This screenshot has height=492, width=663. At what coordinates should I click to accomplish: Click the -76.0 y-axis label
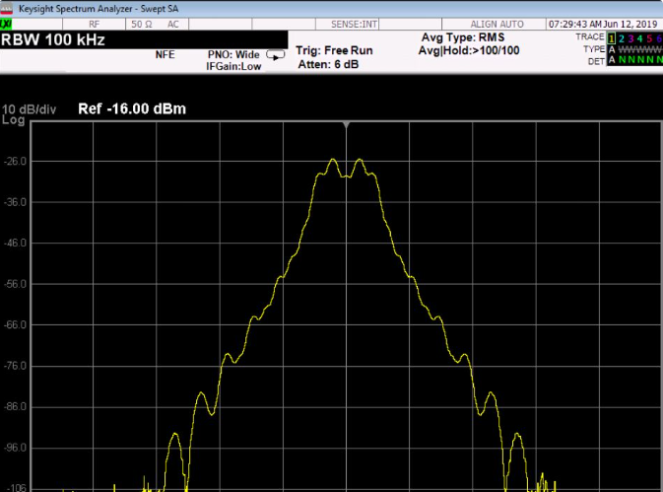16,366
